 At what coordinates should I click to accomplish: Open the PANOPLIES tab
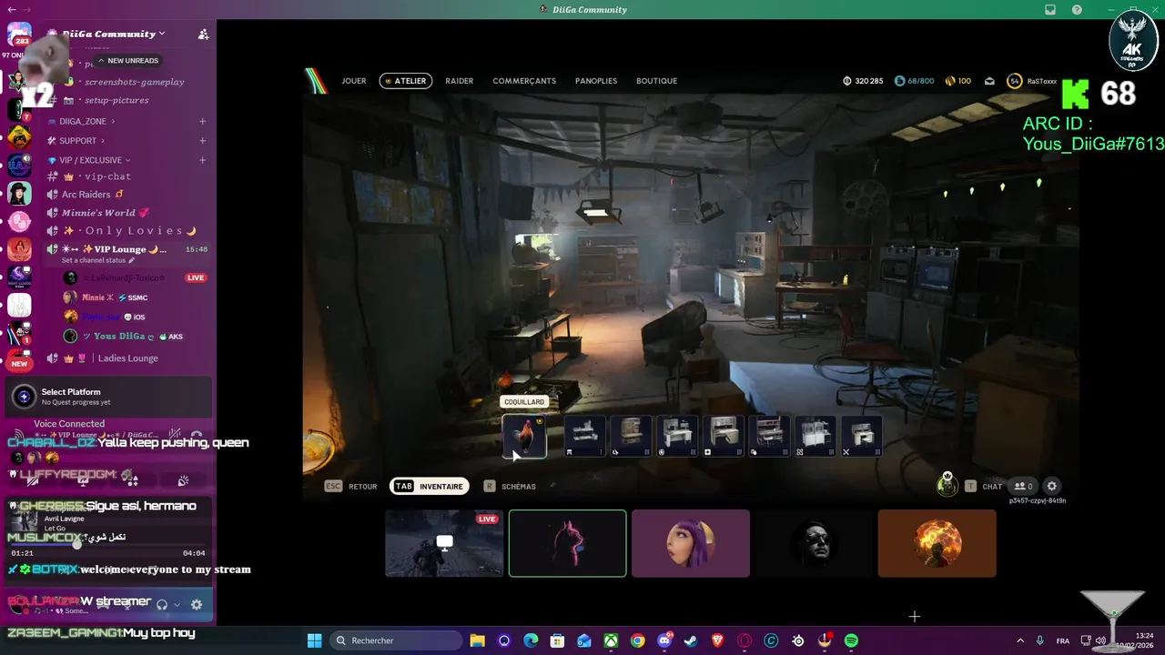tap(596, 81)
